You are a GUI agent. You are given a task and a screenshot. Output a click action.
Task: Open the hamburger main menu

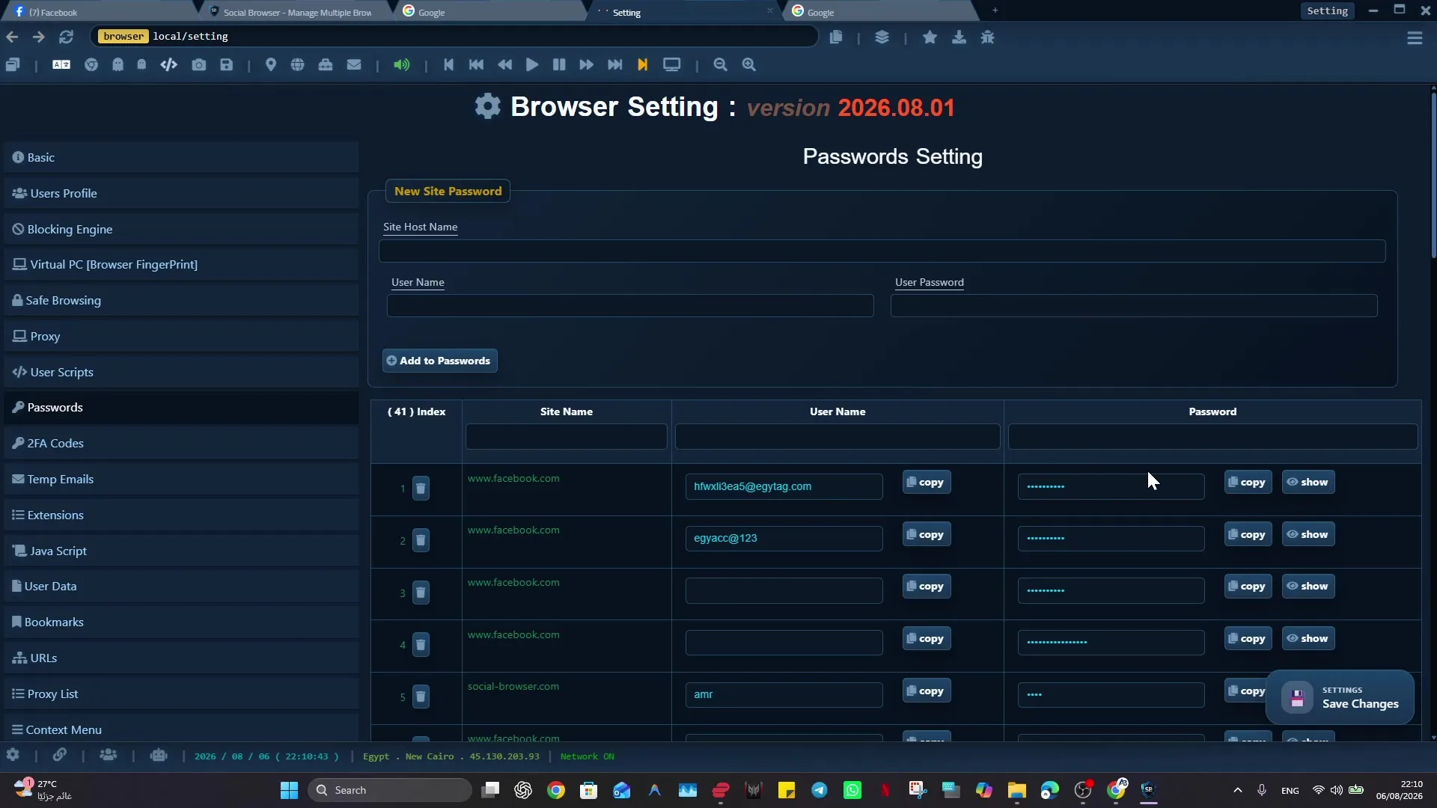[x=1415, y=37]
